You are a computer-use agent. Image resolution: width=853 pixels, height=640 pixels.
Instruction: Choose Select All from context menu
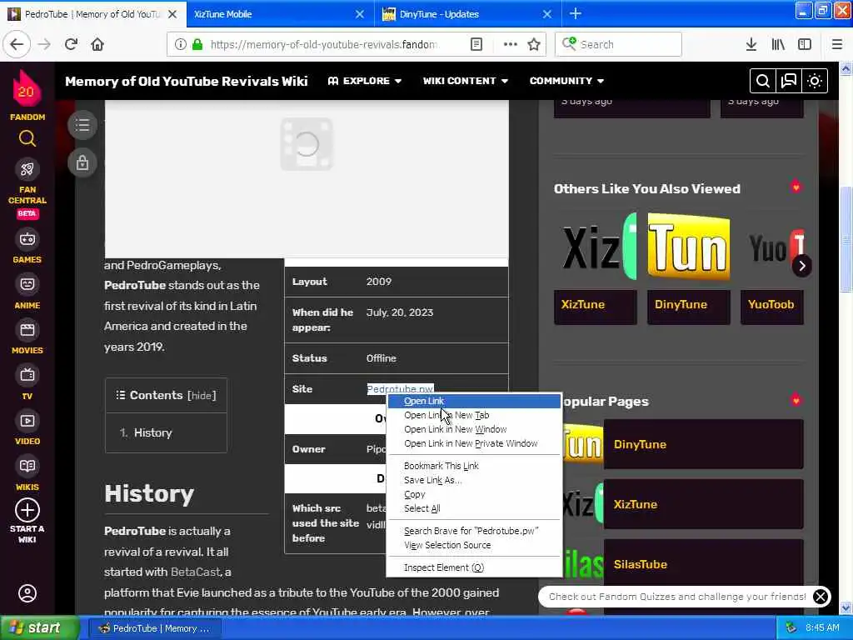click(x=474, y=508)
